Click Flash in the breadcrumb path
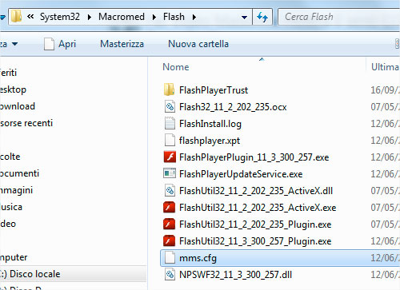The height and width of the screenshot is (290, 400). coord(174,17)
